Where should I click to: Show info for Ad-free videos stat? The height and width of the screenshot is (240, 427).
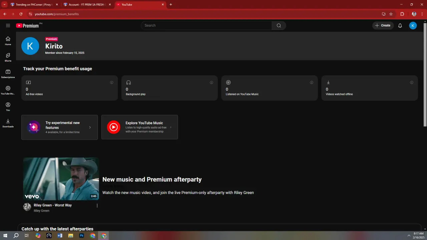point(111,82)
